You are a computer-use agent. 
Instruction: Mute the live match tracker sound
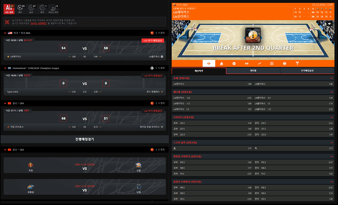click(330, 24)
